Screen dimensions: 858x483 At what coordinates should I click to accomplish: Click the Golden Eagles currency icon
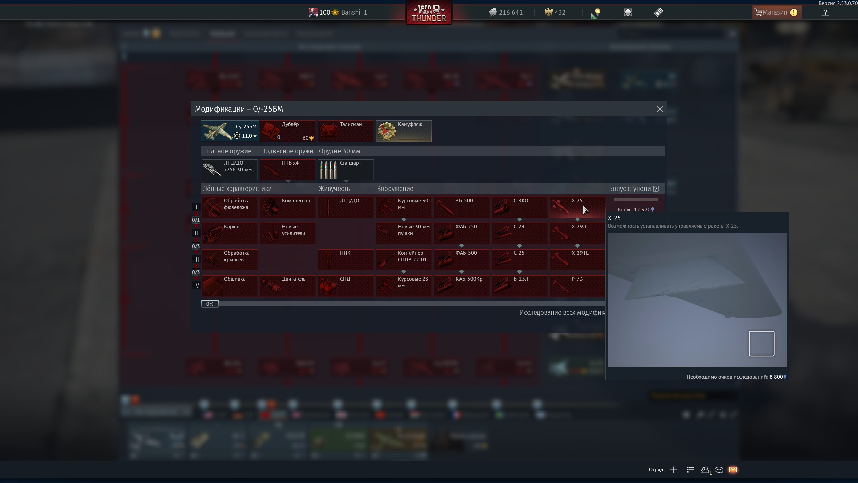(548, 13)
